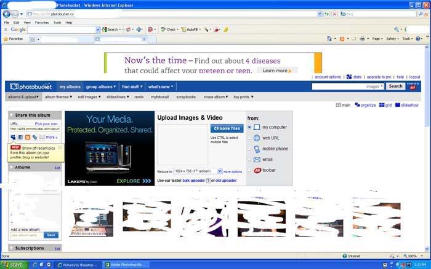
Task: Click the Windows Start button
Action: [x=14, y=265]
